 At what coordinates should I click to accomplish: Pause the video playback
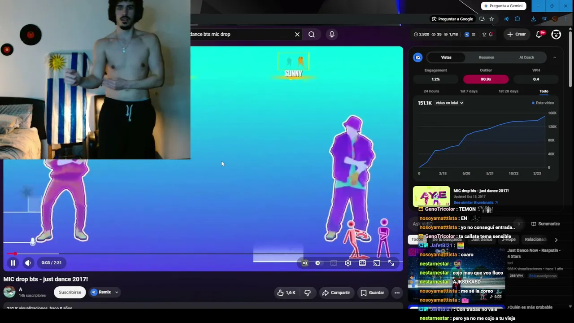pos(13,263)
